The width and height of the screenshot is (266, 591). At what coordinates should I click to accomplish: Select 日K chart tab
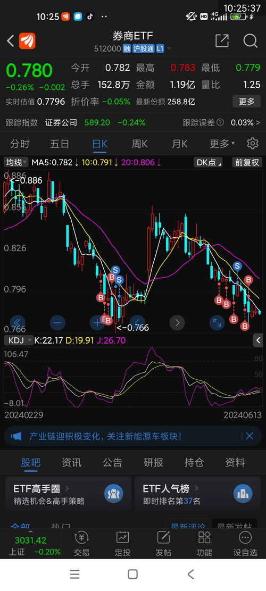pos(99,144)
